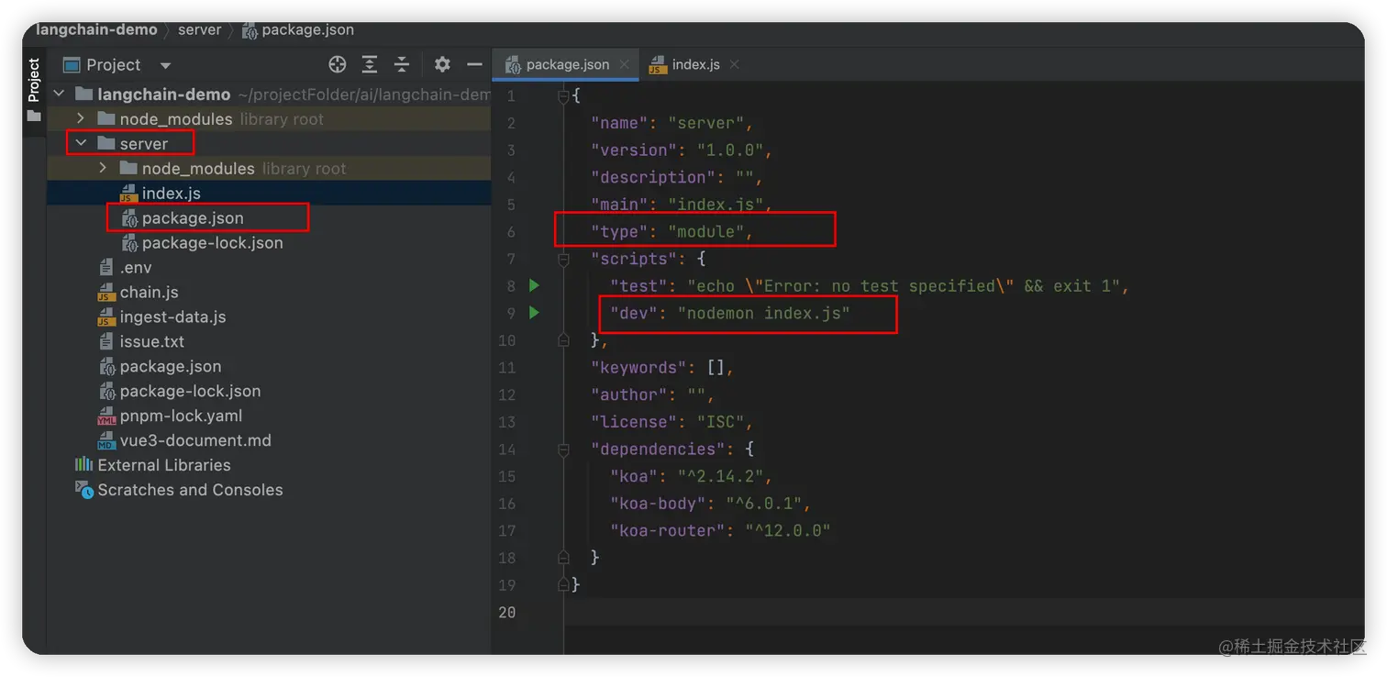Screen dimensions: 1387x677
Task: Select the package.json editor tab
Action: pyautogui.click(x=567, y=64)
